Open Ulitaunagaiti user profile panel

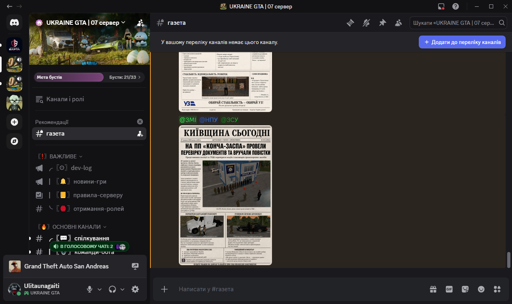[45, 289]
